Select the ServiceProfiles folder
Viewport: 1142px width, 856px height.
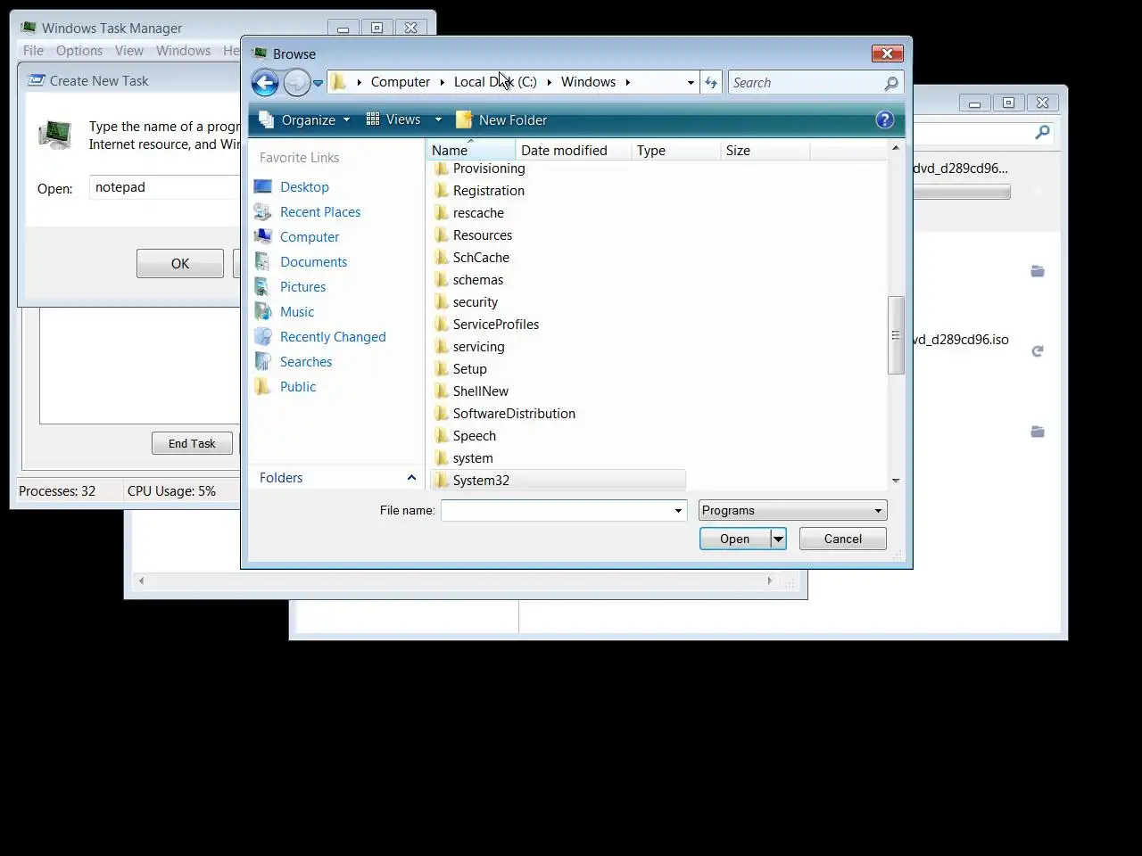point(495,325)
